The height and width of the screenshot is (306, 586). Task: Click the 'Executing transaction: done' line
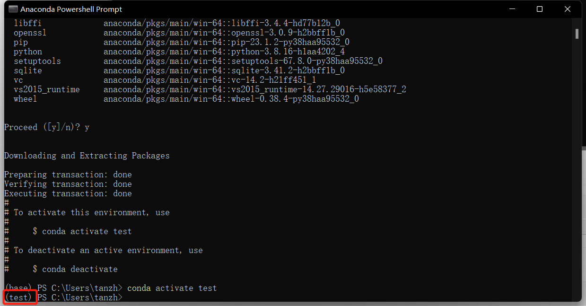pyautogui.click(x=68, y=193)
